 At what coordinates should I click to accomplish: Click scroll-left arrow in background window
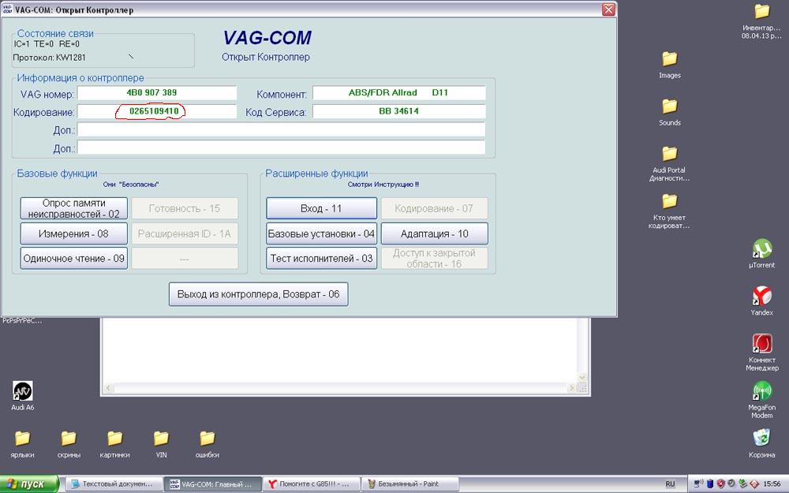109,388
